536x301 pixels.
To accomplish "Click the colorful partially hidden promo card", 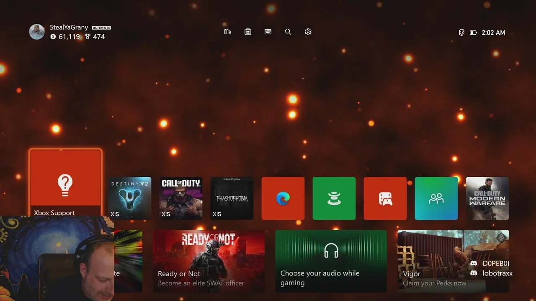I will [128, 261].
